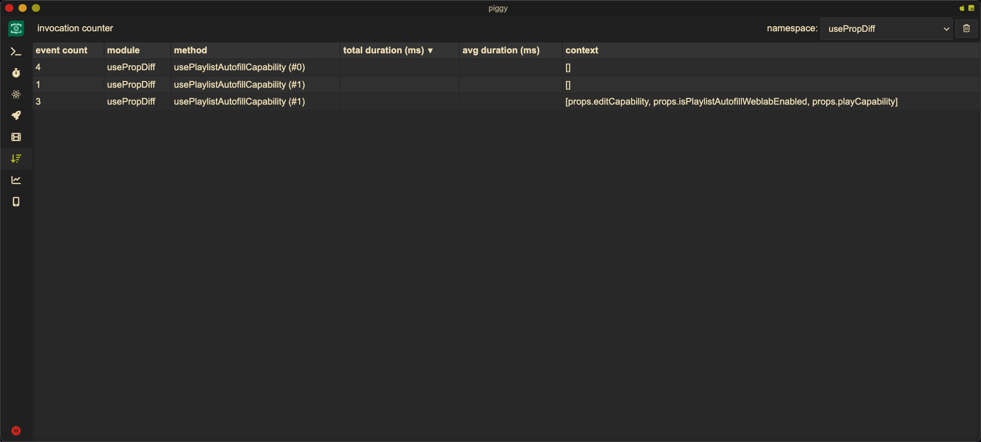Select the invocation counter sort icon
Screen dimensions: 981x442
16,158
